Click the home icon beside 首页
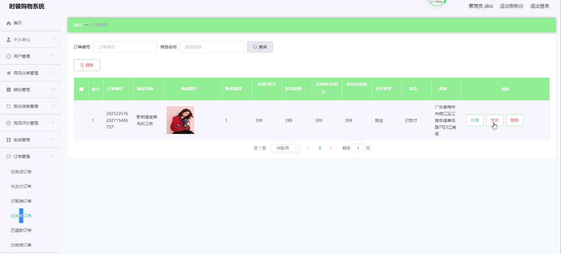This screenshot has width=561, height=254. point(9,23)
